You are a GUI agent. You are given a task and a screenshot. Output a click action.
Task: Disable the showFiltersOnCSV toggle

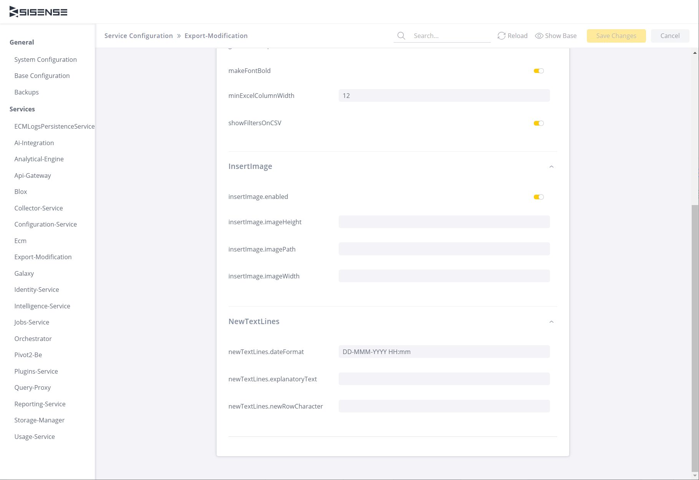pyautogui.click(x=538, y=123)
